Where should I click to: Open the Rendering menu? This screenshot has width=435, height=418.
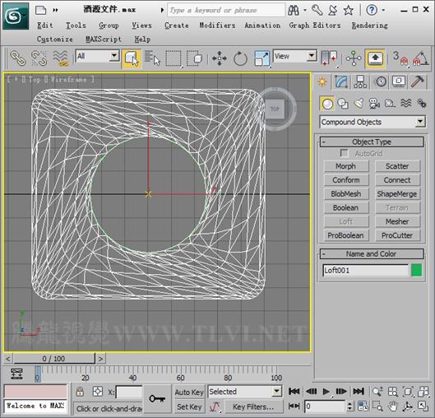pos(370,26)
